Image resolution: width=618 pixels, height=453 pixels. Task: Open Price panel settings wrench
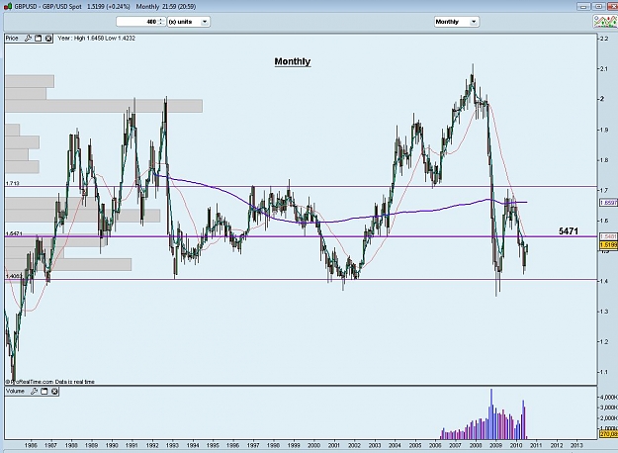point(28,39)
